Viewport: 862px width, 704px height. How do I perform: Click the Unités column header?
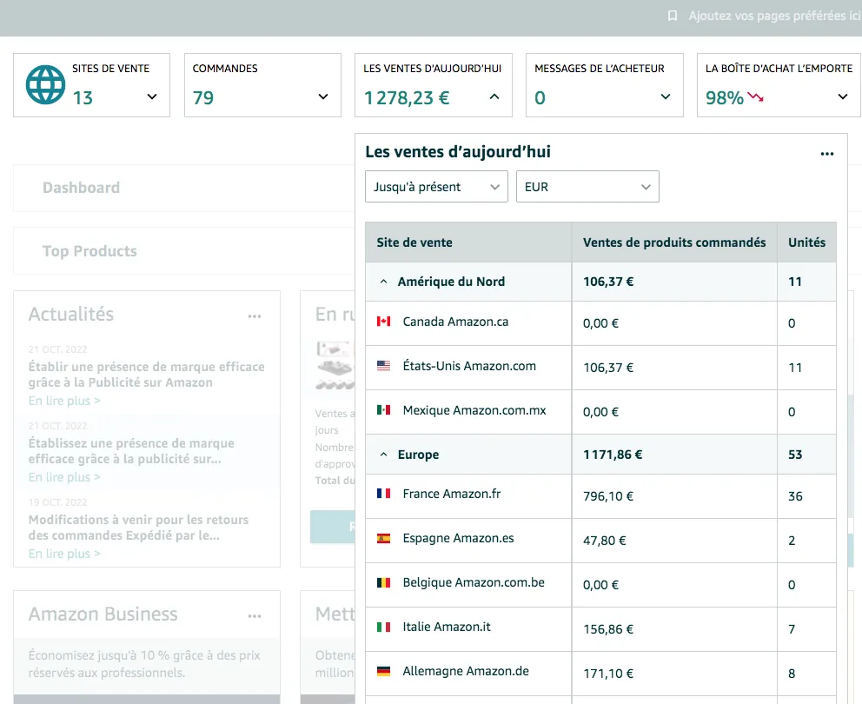[x=806, y=242]
